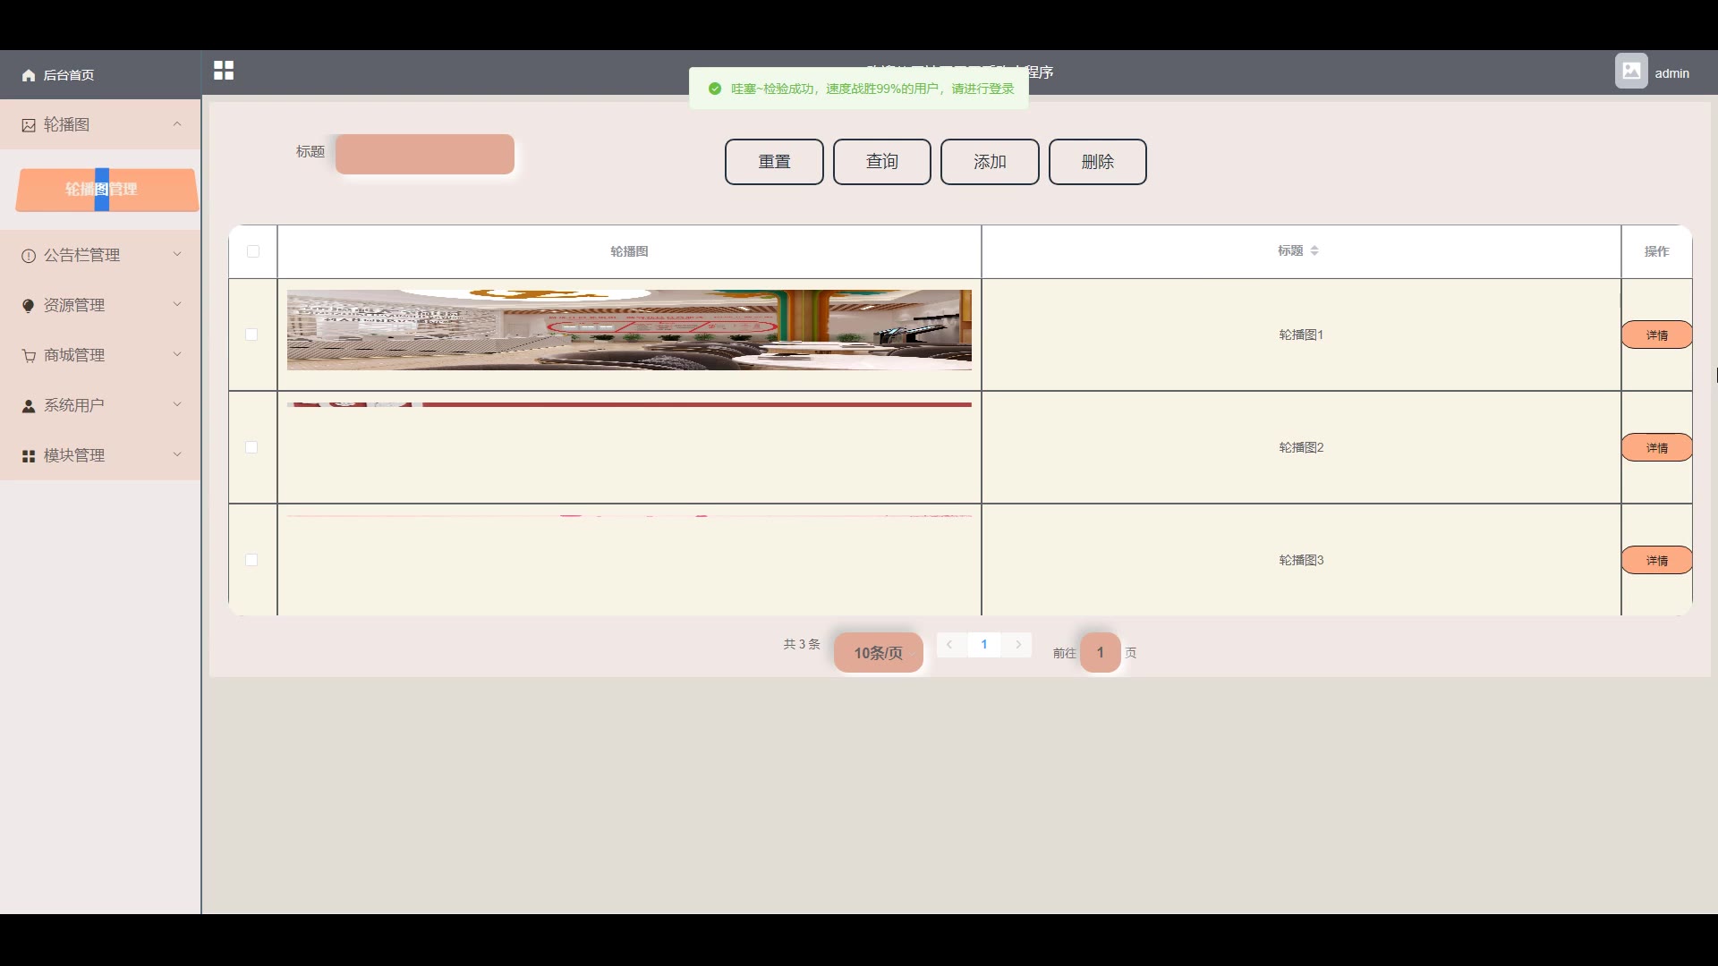This screenshot has width=1718, height=966.
Task: Expand the 模块管理 chevron arrow
Action: (x=177, y=455)
